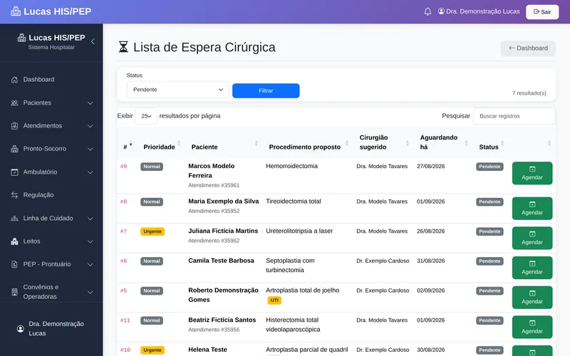Click the UTI badge under Artroplastia total de joelho
This screenshot has height=356, width=570.
[274, 300]
